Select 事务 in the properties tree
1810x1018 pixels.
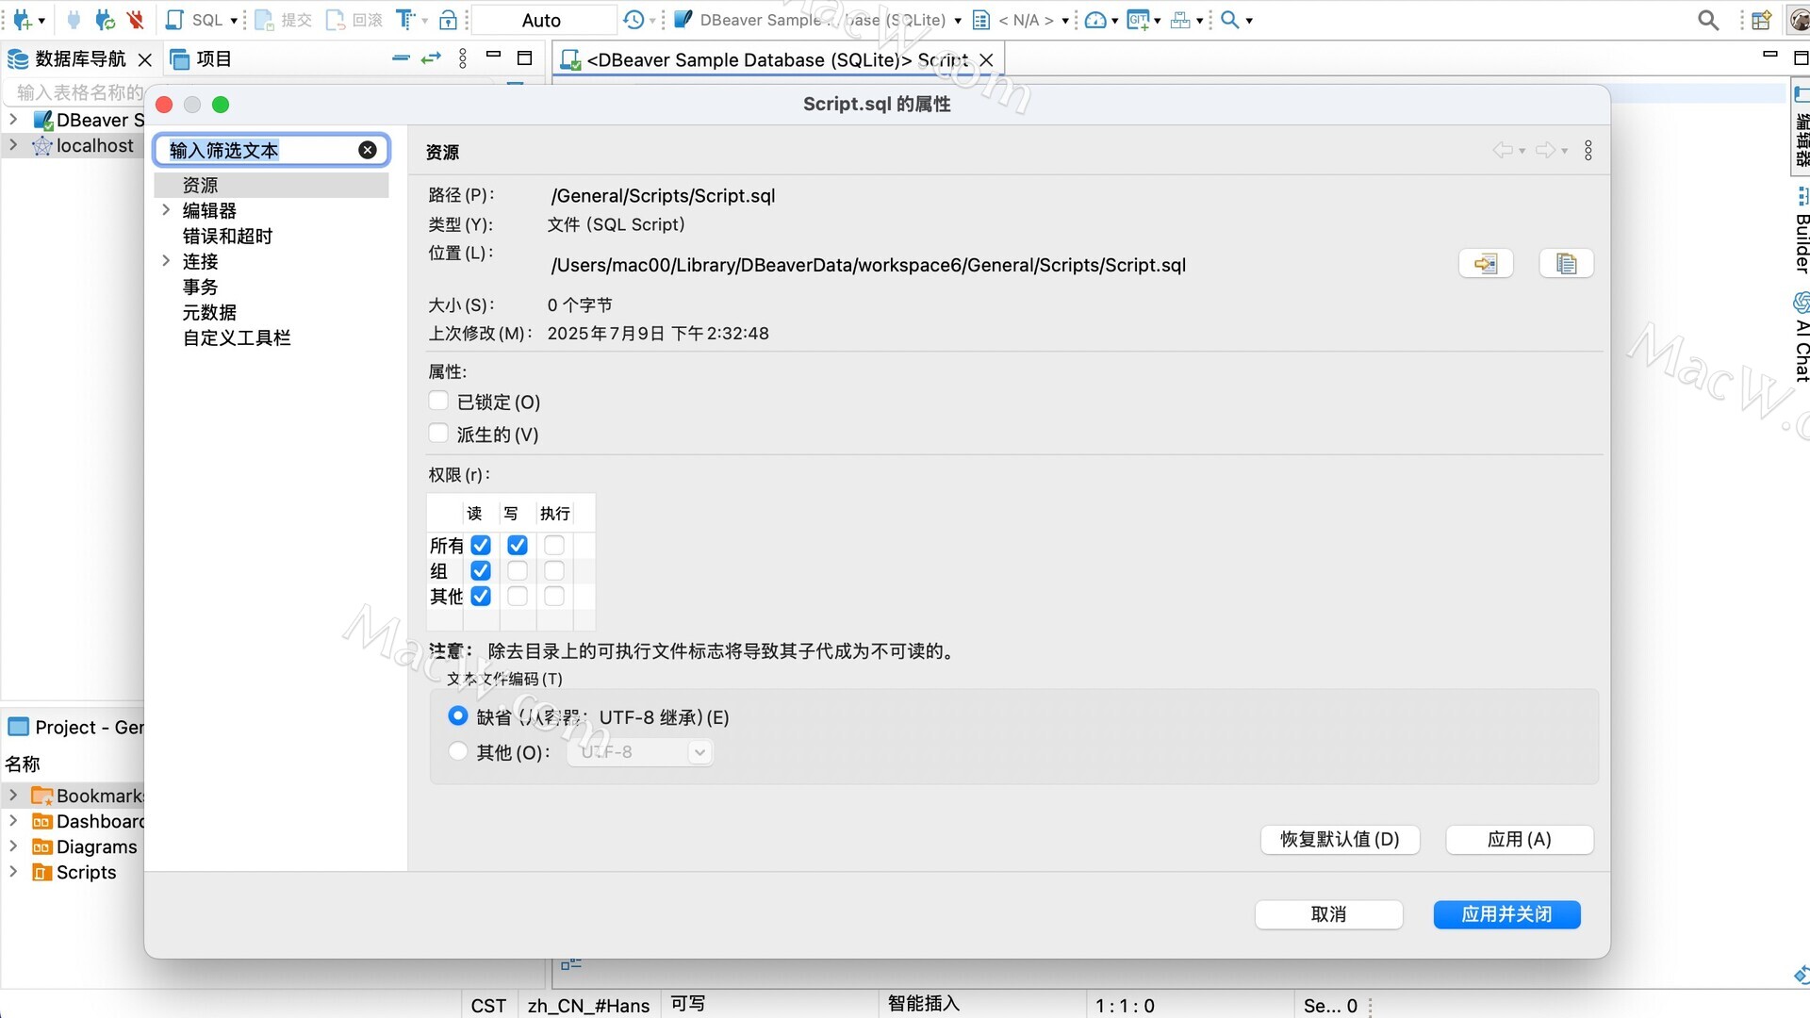click(200, 287)
